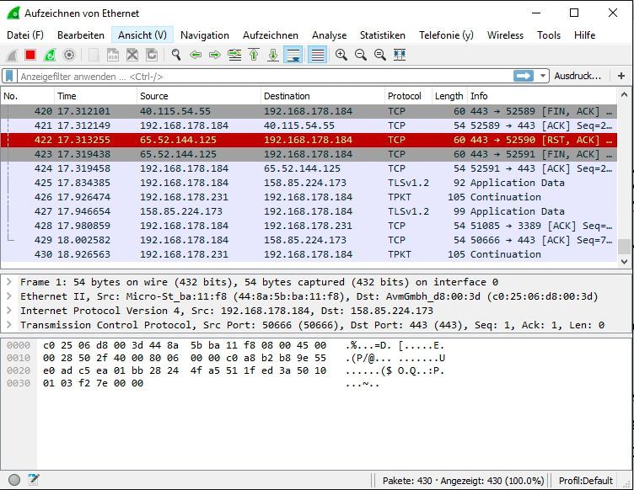The image size is (634, 490).
Task: Open the Telefonie (y) menu
Action: coord(446,35)
